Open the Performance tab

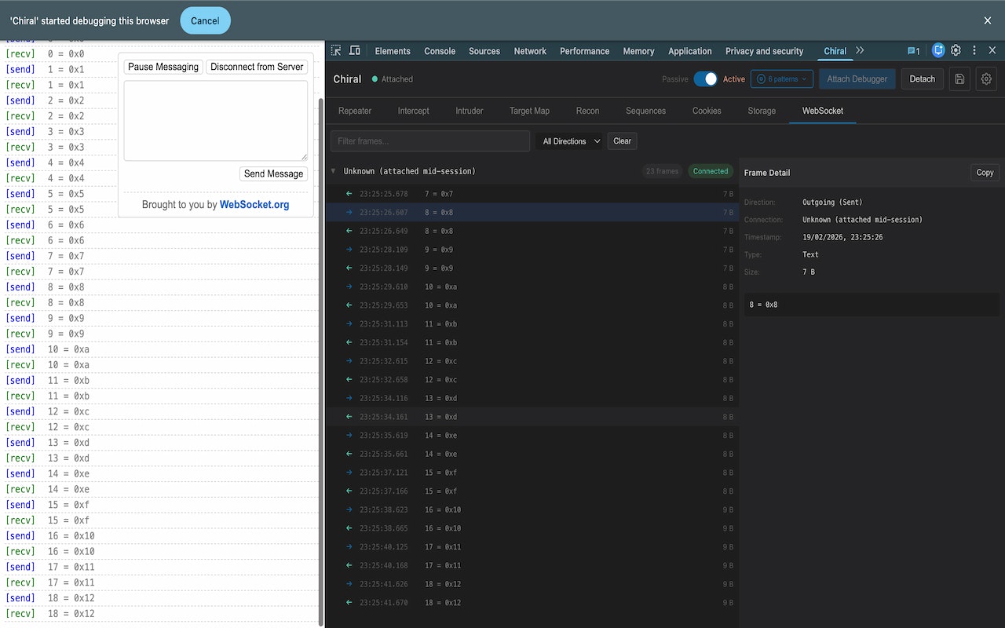point(584,51)
